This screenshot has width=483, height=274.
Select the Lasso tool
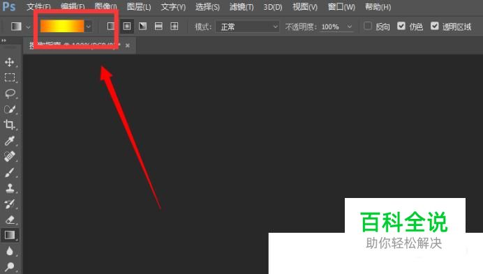[x=10, y=93]
